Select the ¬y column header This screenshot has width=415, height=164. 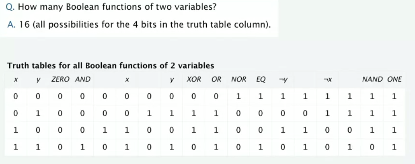pos(283,79)
